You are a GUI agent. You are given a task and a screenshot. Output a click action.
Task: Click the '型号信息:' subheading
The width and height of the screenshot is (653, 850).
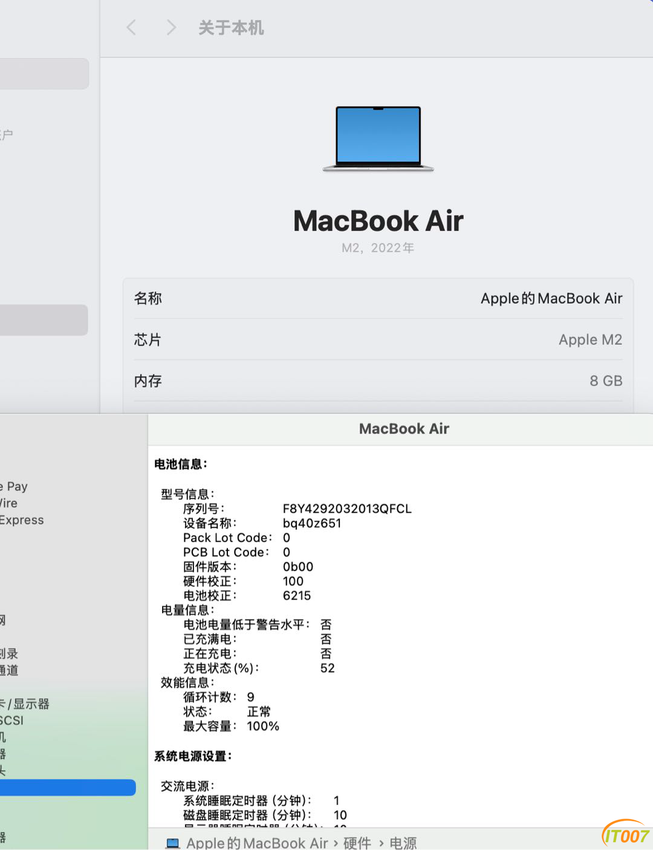click(187, 494)
